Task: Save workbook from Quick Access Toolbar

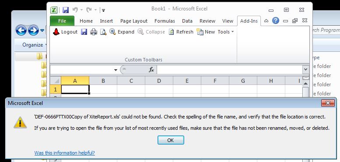Action: pos(66,10)
